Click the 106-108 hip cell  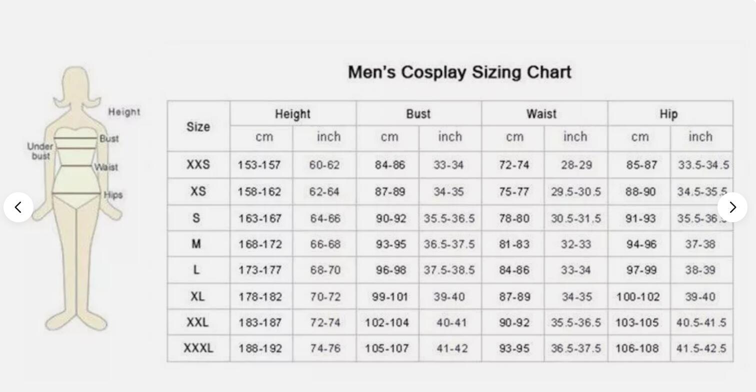coord(637,349)
